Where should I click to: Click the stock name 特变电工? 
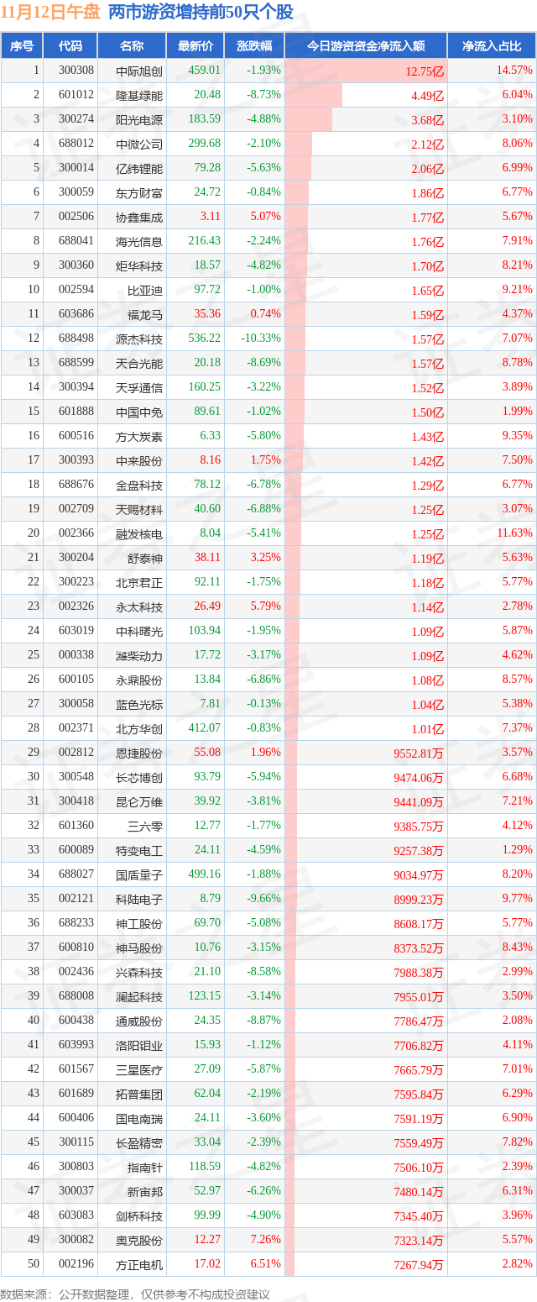click(x=139, y=851)
